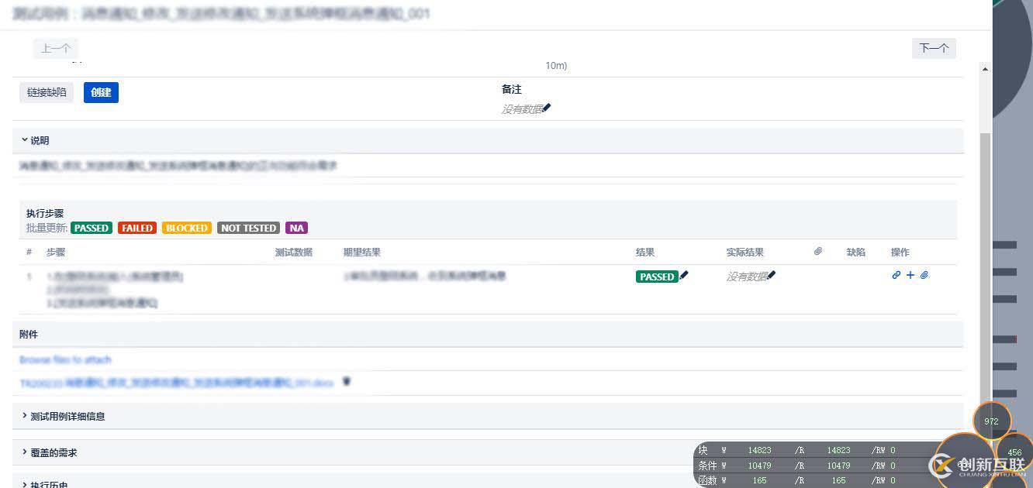Screen dimensions: 1033x488
Task: Add a new step with the plus icon
Action: pos(910,275)
